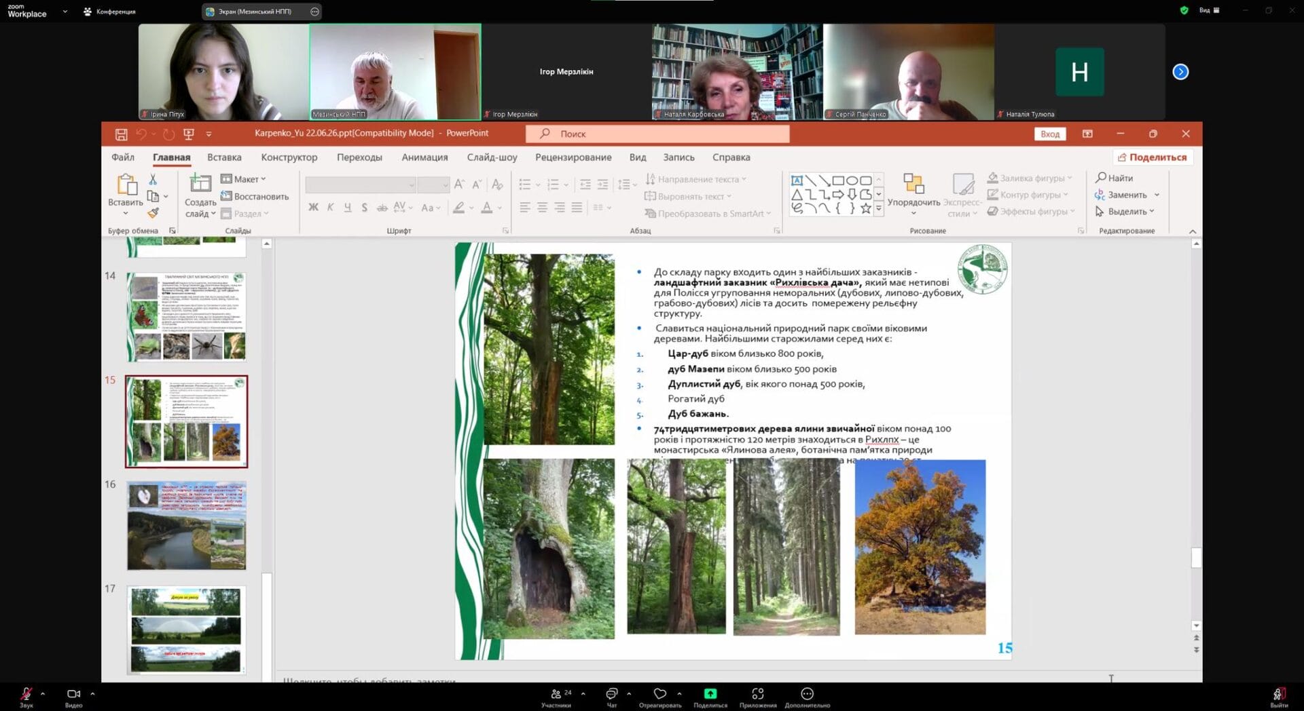Screen dimensions: 1304x711
Task: Select slide 16 thumbnail in panel
Action: [187, 526]
